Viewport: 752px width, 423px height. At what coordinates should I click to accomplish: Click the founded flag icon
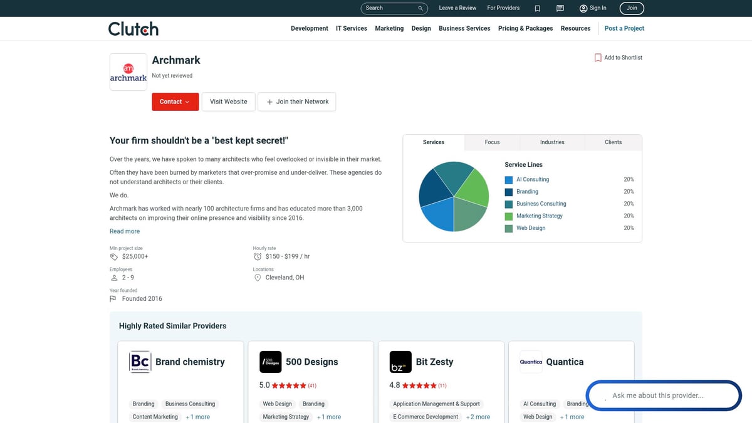point(113,299)
